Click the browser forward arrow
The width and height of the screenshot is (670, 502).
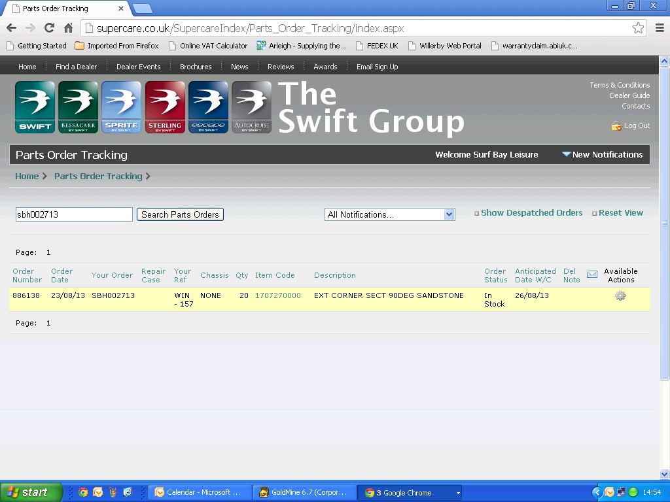pos(30,28)
